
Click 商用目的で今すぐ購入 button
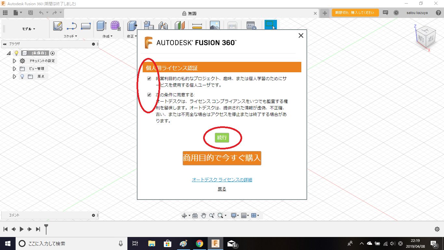pos(222,158)
